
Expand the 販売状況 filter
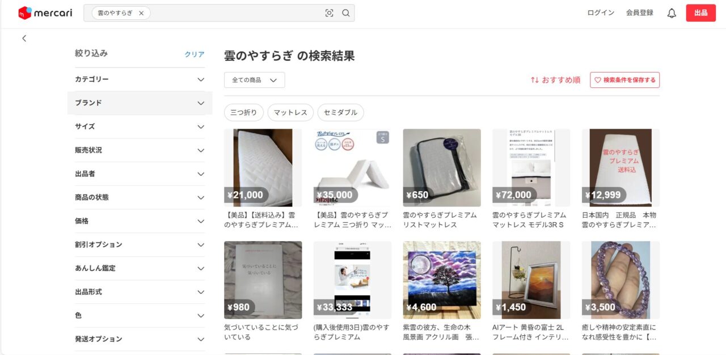click(x=140, y=150)
